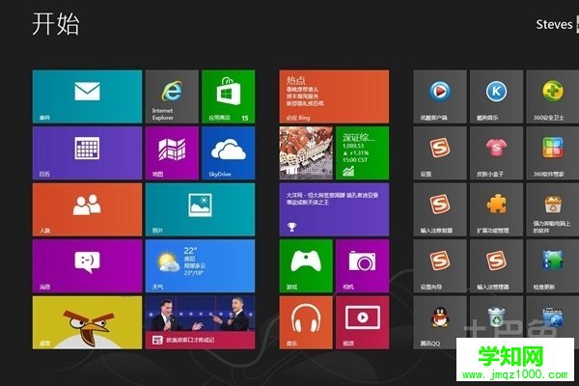Viewport: 579px width, 386px height.
Task: Launch the Tencent QQ penguin tile
Action: point(440,322)
